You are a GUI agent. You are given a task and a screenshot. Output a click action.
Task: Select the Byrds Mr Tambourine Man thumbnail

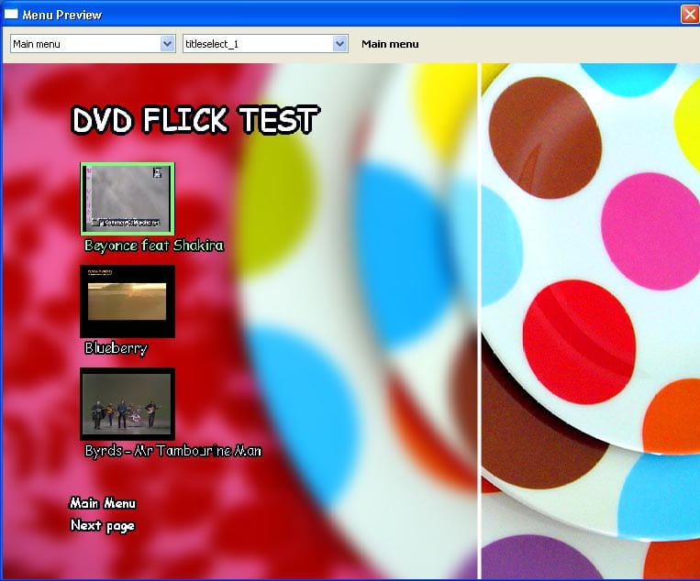[x=128, y=404]
